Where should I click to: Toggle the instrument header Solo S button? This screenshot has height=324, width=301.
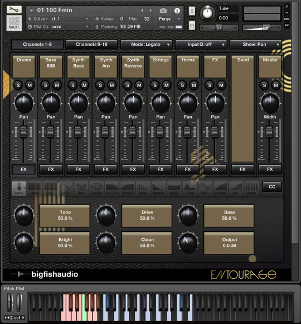click(192, 11)
